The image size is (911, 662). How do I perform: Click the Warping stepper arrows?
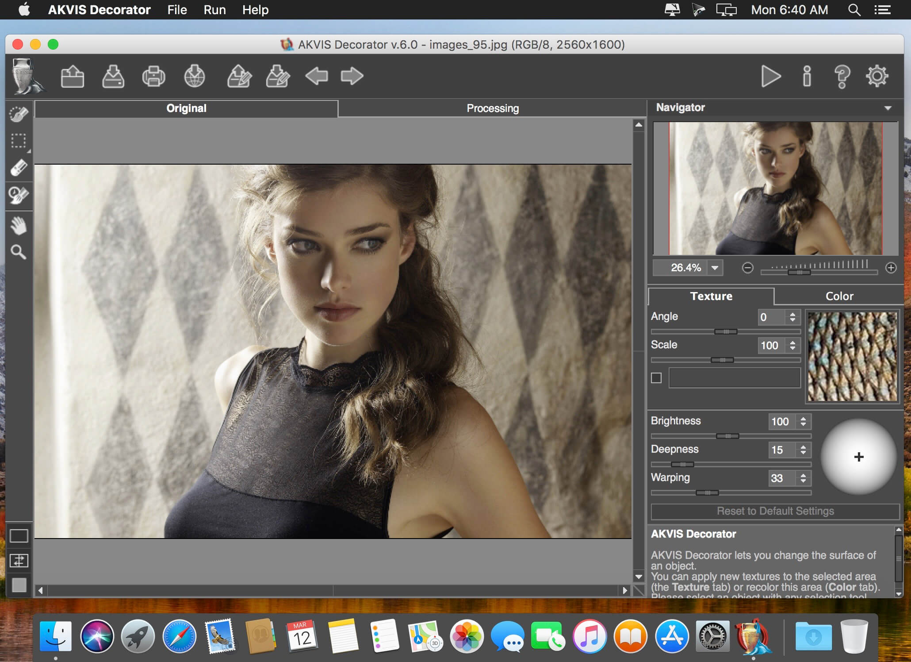point(803,478)
